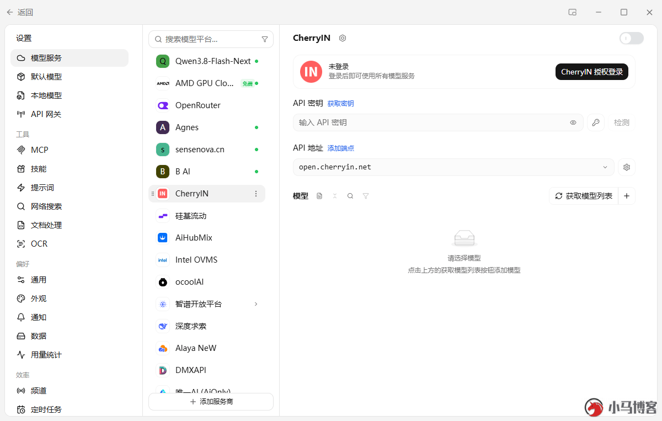This screenshot has width=662, height=421.
Task: Click the 添加服务商 button
Action: pos(211,402)
